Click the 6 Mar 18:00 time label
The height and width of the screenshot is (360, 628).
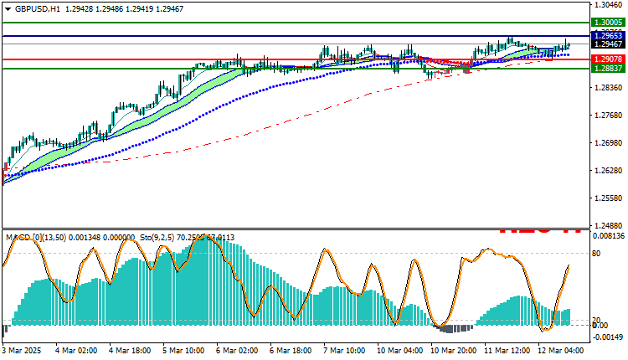pos(291,351)
